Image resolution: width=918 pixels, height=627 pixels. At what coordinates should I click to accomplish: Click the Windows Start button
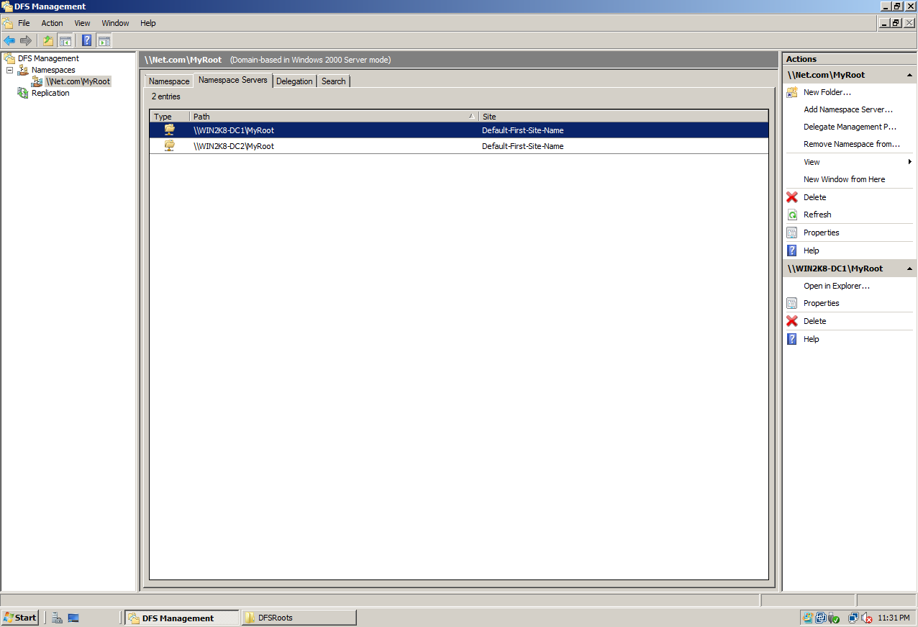tap(20, 618)
